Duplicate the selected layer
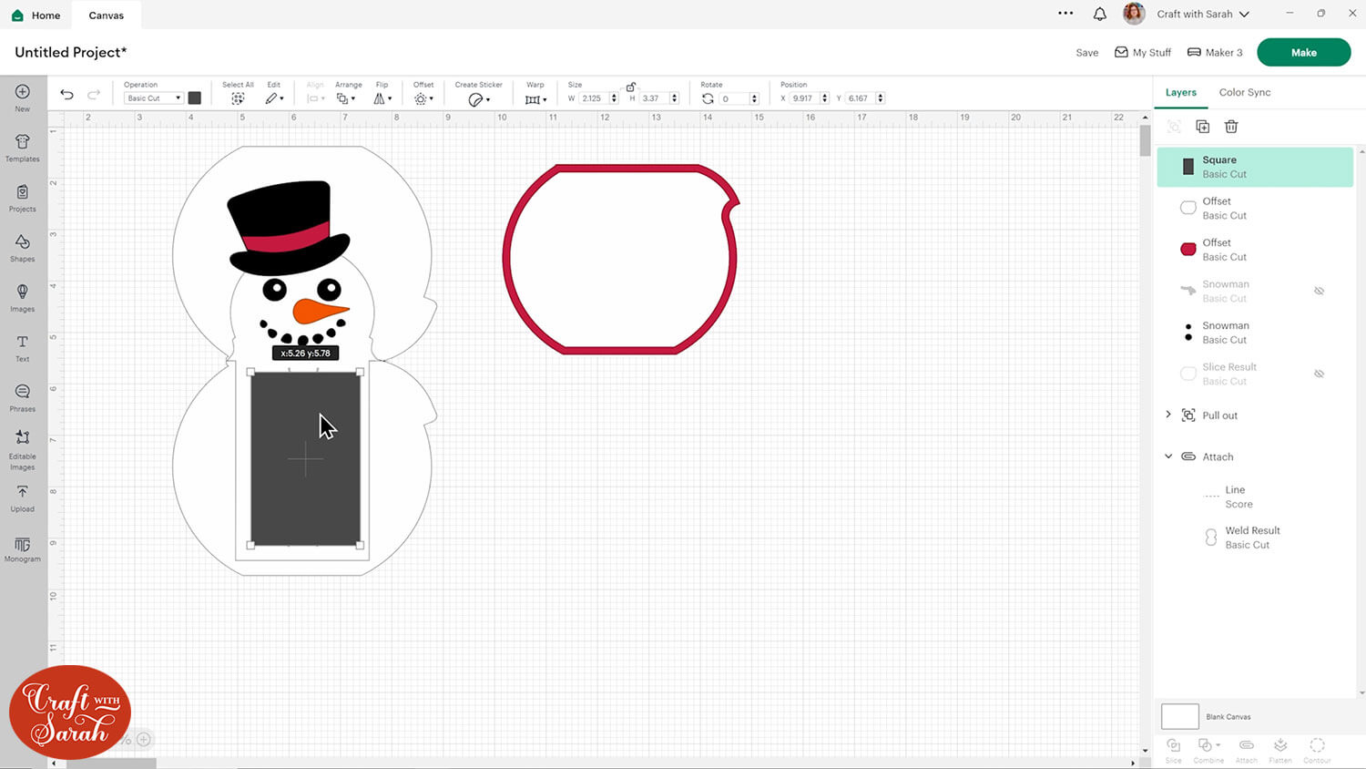Screen dimensions: 1366x769 (1202, 127)
